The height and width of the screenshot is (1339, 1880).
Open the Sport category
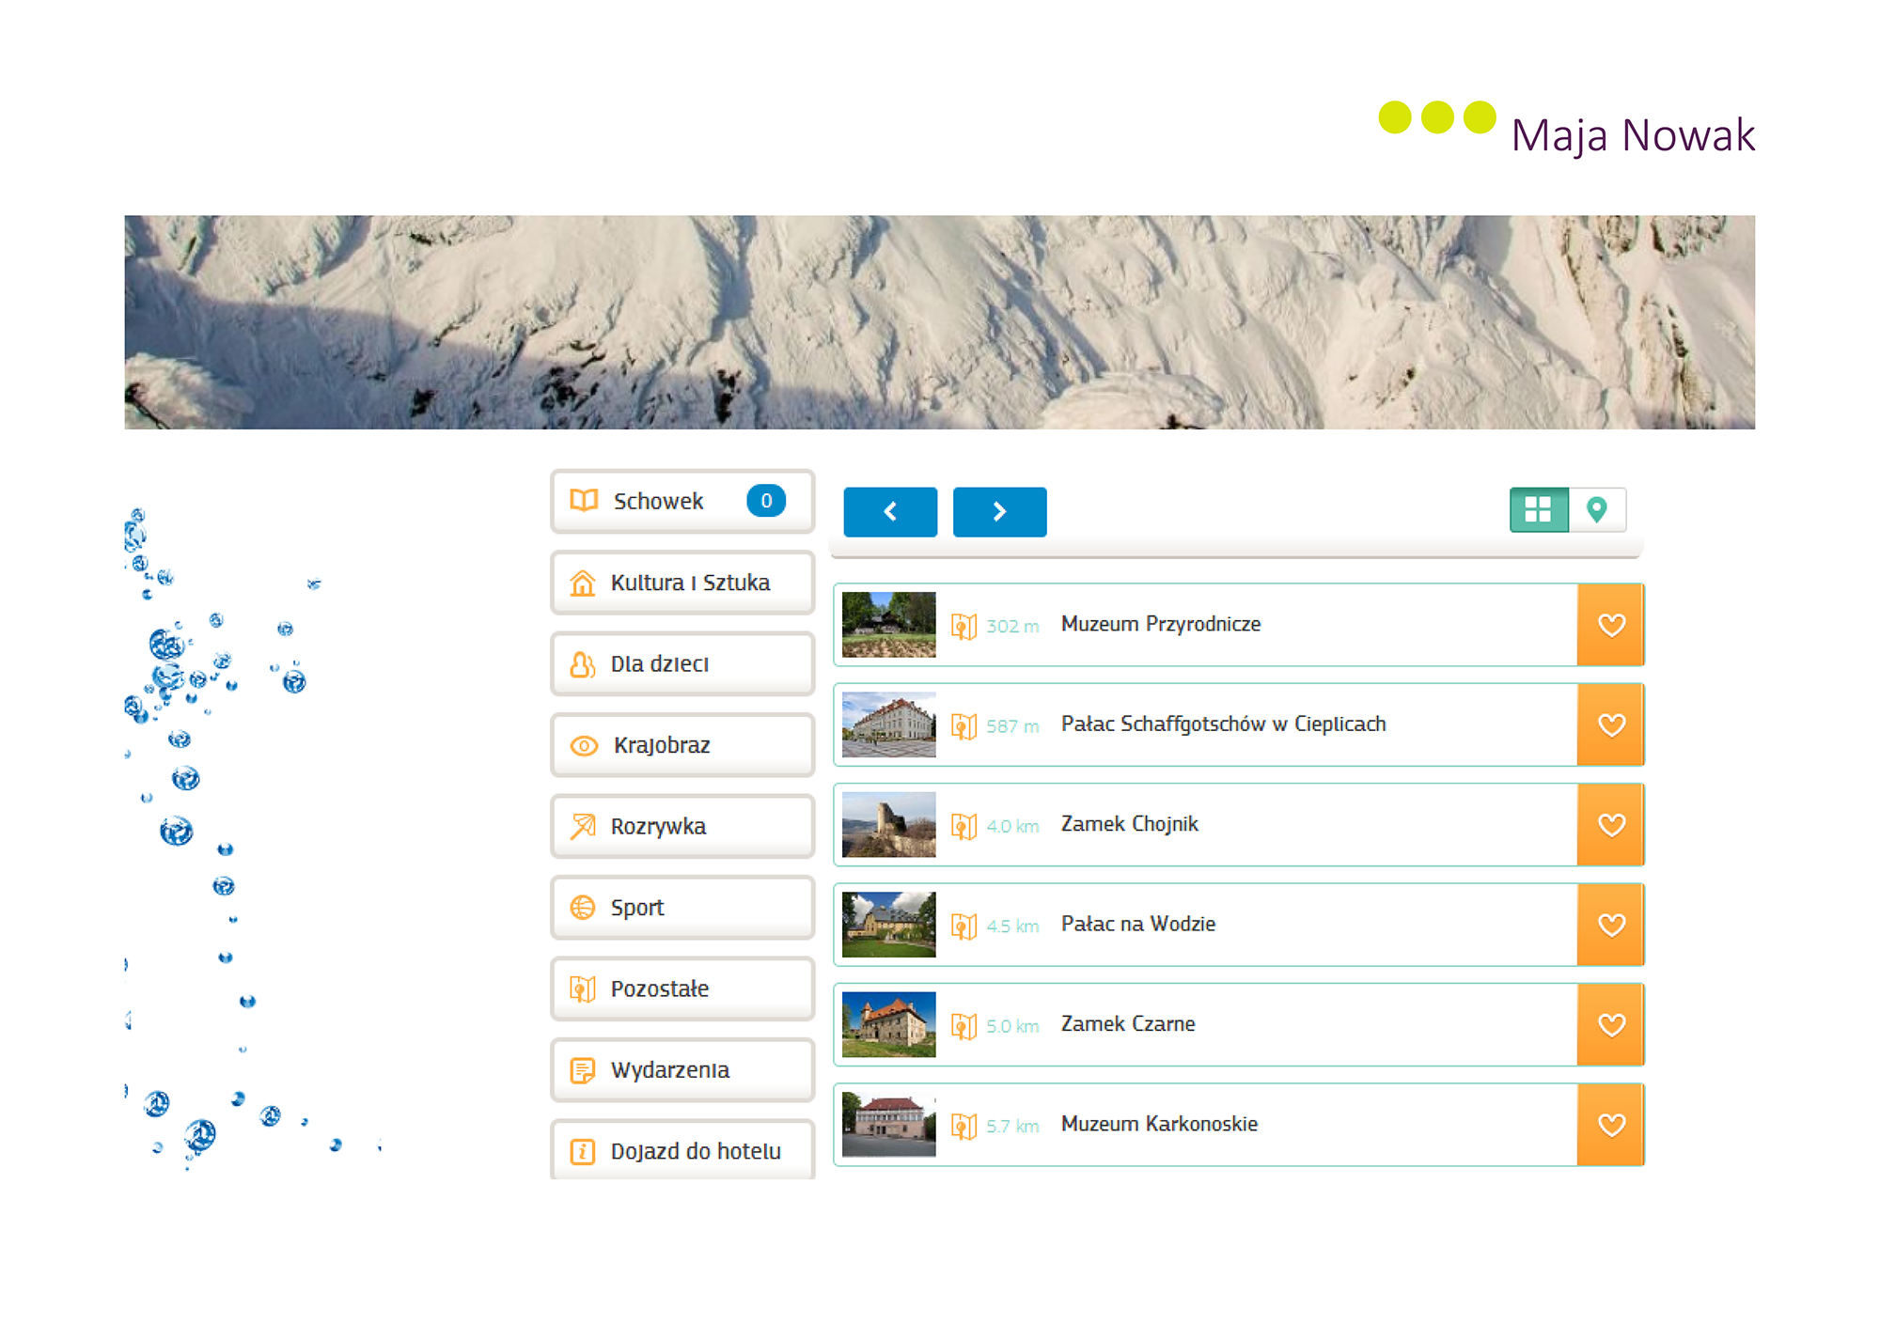(x=682, y=908)
